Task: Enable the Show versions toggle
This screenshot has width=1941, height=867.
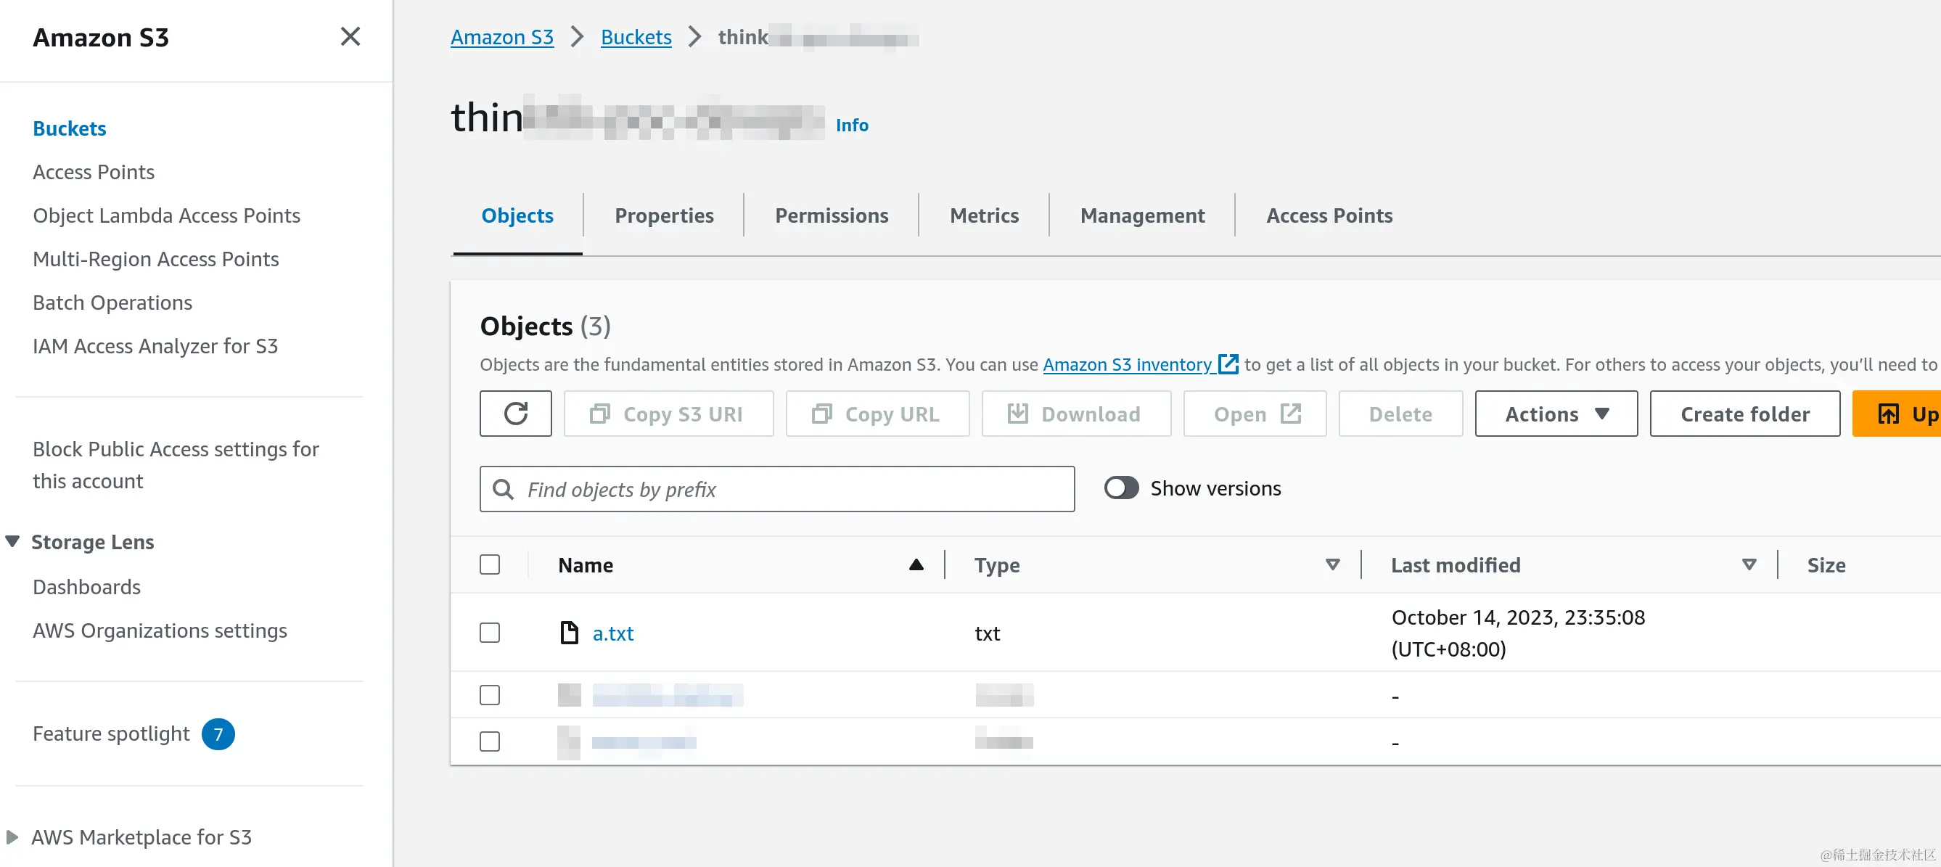Action: 1120,488
